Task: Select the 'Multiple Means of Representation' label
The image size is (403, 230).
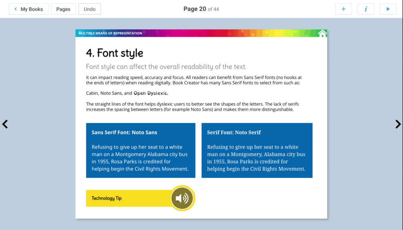Action: (110, 33)
